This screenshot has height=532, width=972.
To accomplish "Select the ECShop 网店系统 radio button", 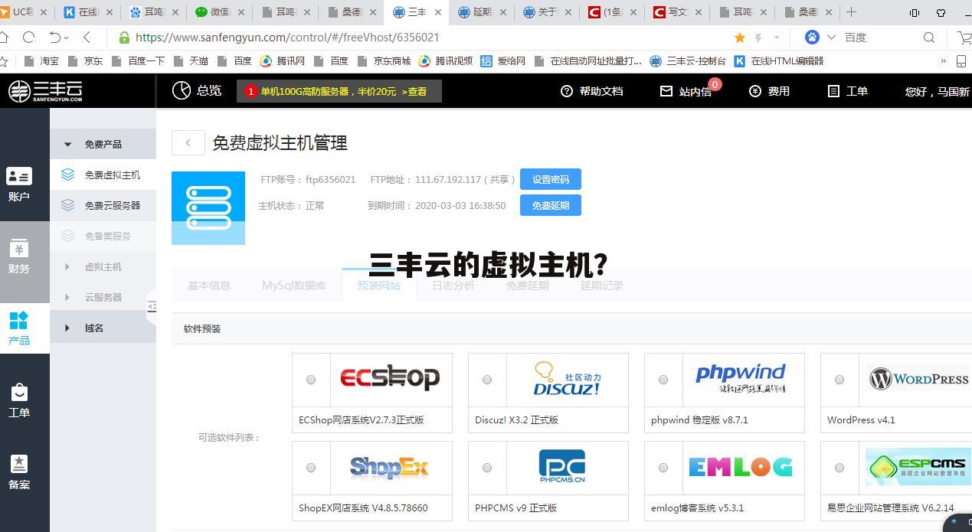I will tap(311, 379).
